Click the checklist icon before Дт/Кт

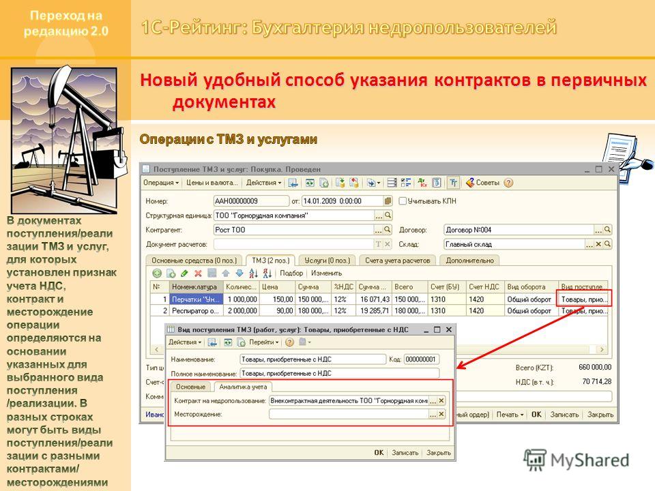coord(405,183)
